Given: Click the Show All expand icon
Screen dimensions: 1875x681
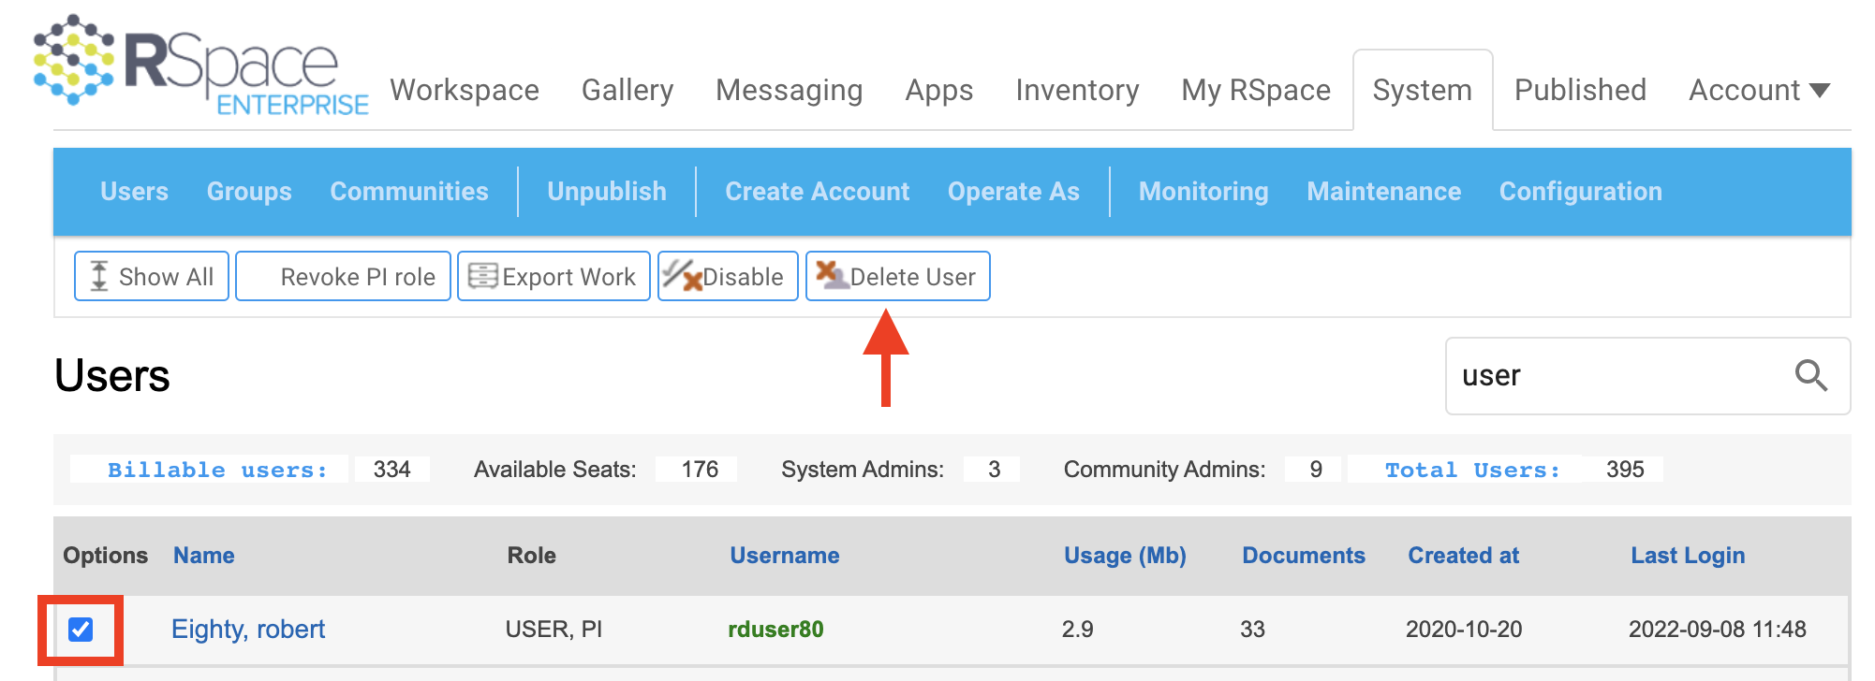Looking at the screenshot, I should coord(99,276).
